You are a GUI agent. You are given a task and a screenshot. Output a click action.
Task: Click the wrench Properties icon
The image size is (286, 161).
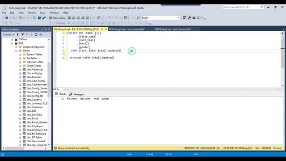(x=189, y=18)
